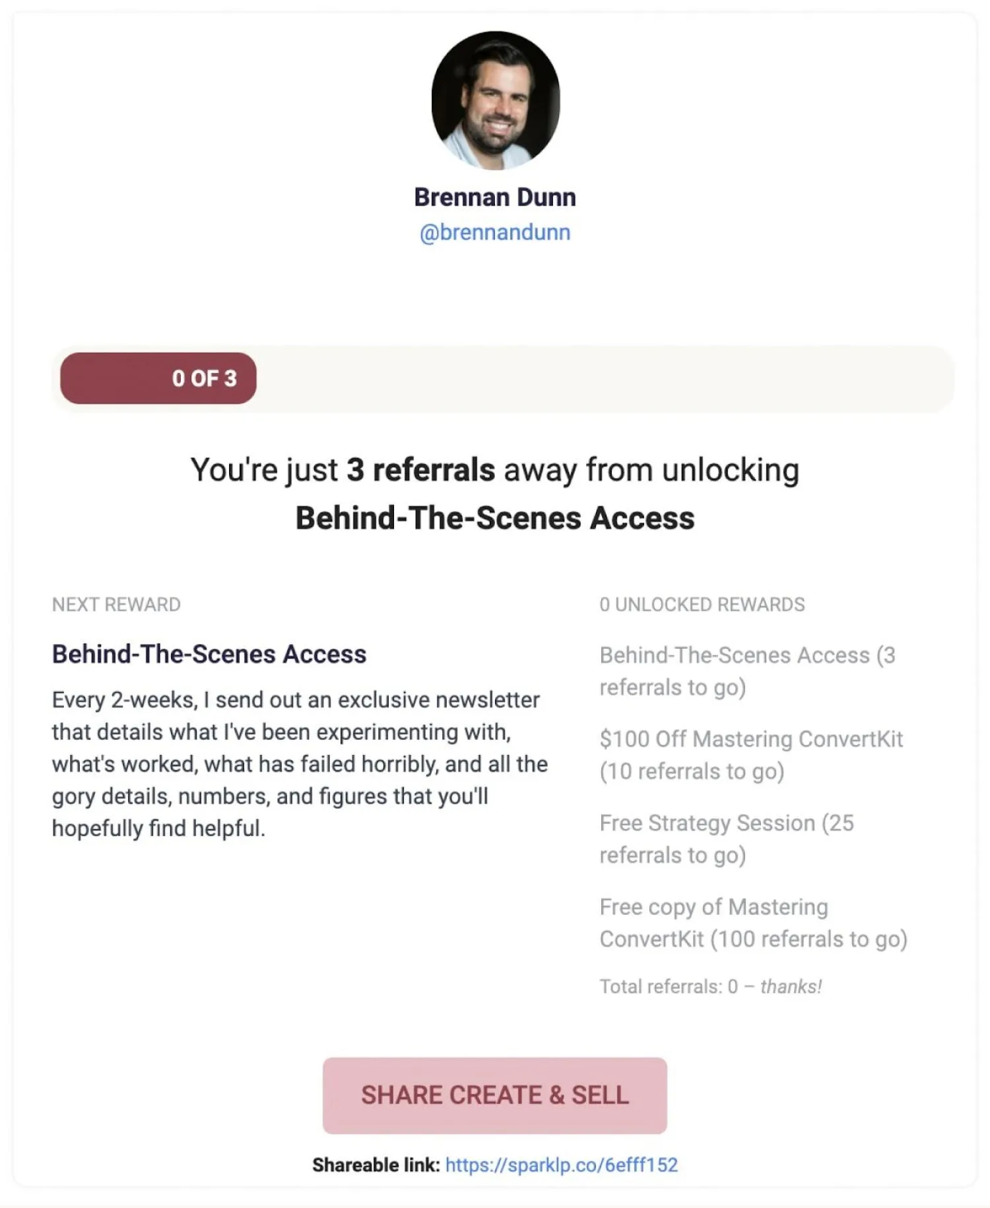Click the centered bold 'Behind-The-Scenes Access' headline

coord(494,518)
